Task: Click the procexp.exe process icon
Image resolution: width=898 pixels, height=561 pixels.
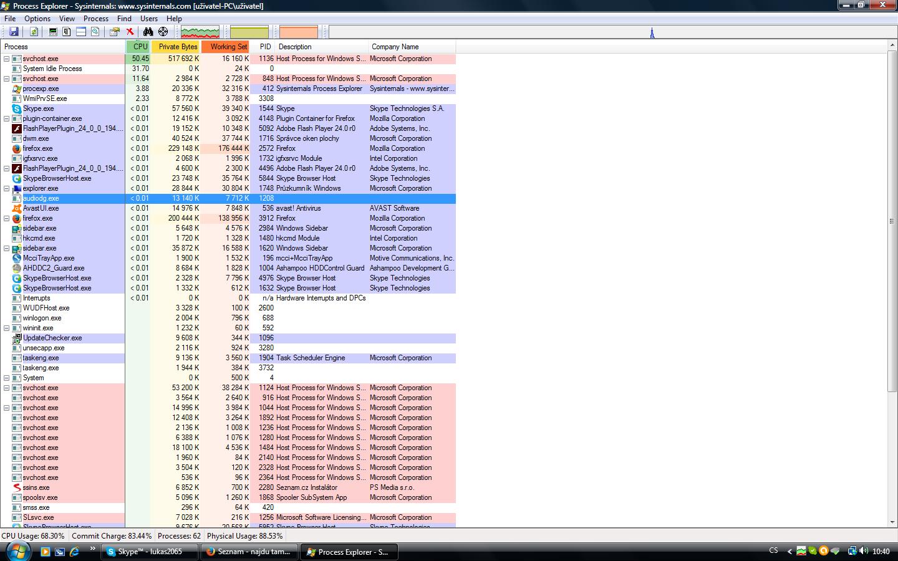Action: [x=17, y=89]
